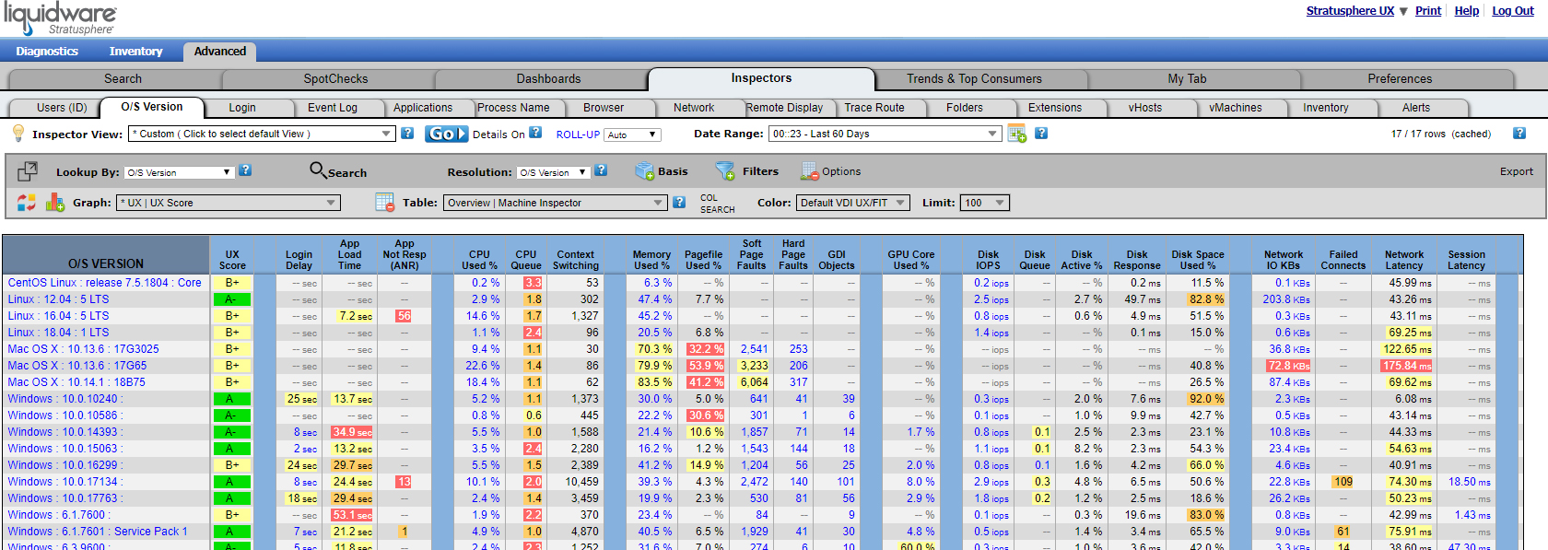Select the Event Log sub-tab
The image size is (1548, 550).
333,108
